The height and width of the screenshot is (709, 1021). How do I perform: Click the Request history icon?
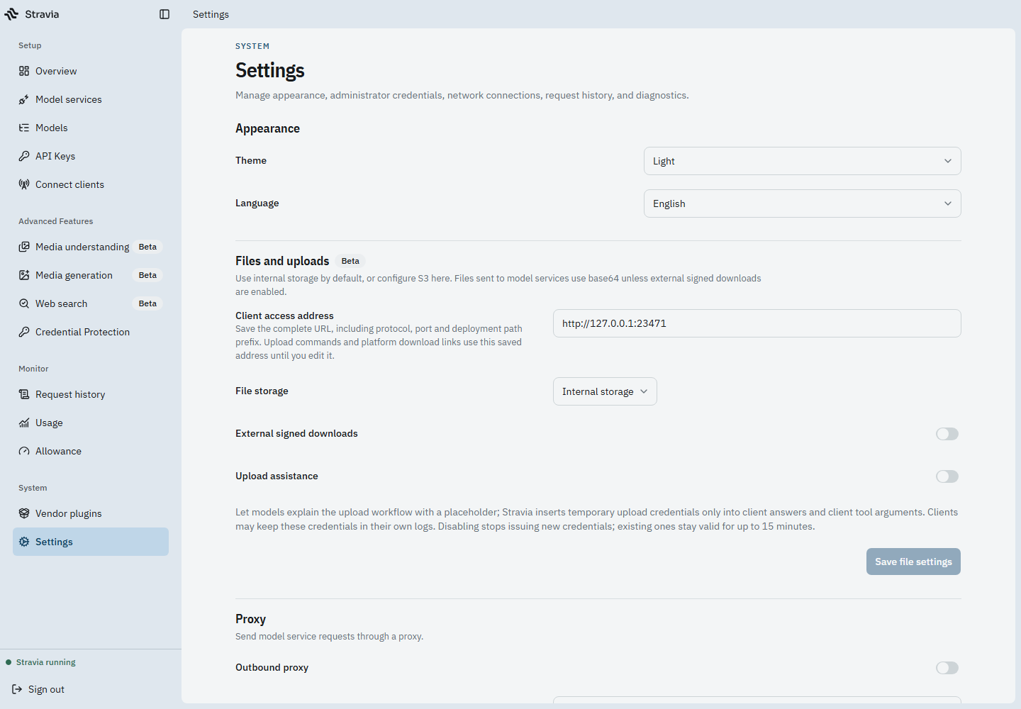pos(24,394)
